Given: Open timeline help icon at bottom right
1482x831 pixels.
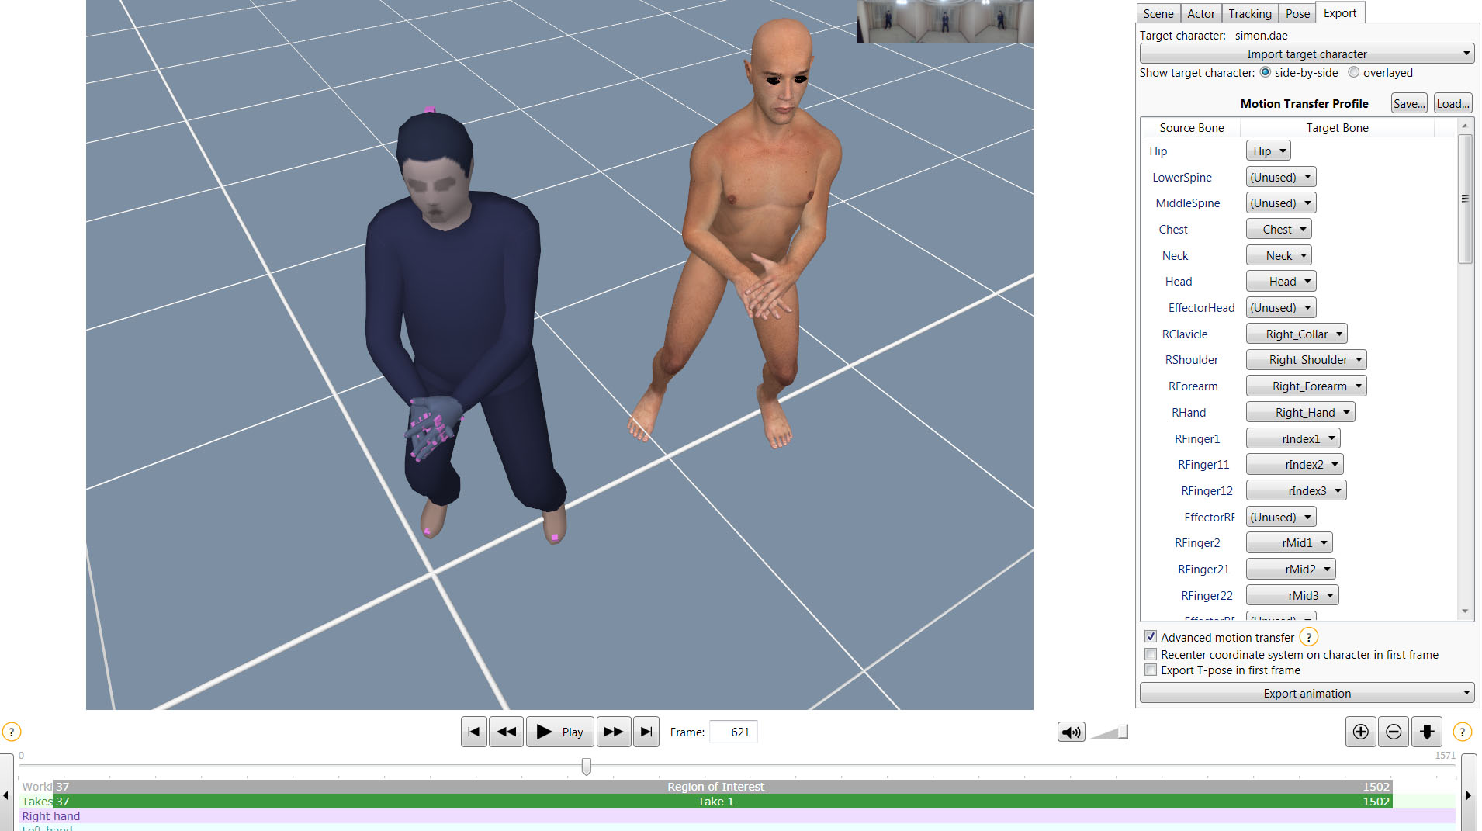Looking at the screenshot, I should 1462,732.
